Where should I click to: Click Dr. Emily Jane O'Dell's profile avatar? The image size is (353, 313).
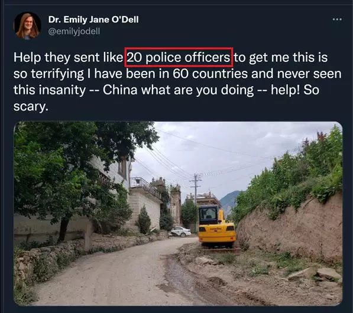27,26
